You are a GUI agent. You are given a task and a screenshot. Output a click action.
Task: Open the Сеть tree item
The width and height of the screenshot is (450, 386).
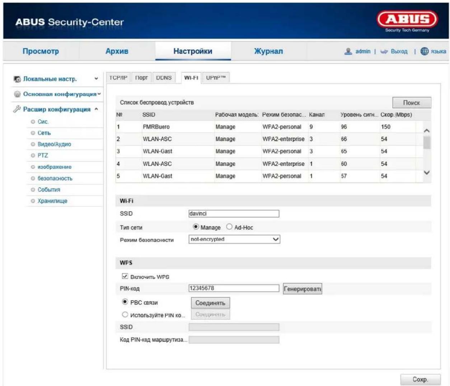(x=44, y=133)
